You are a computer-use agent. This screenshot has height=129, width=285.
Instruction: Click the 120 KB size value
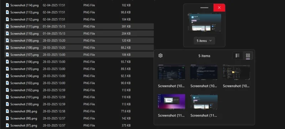126,41
